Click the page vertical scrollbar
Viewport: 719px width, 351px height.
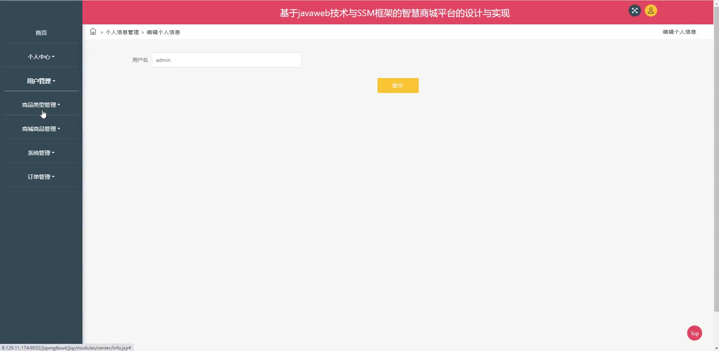pyautogui.click(x=716, y=159)
